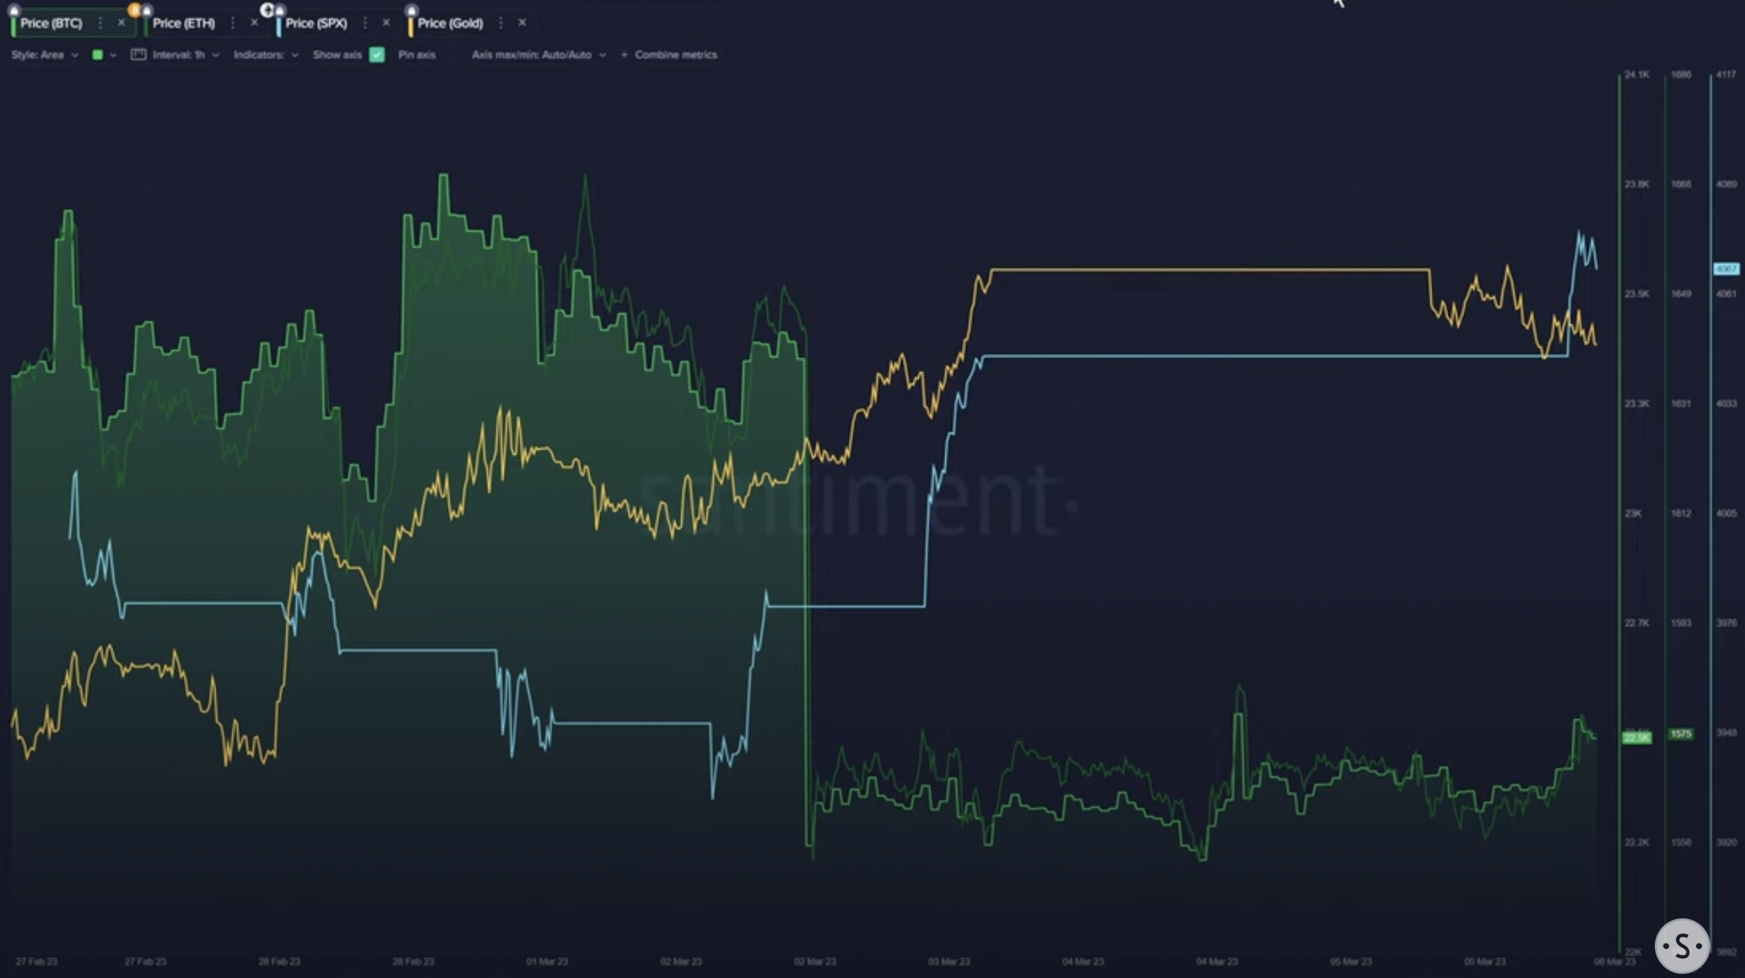This screenshot has height=978, width=1745.
Task: Click the interval ruler icon
Action: [x=138, y=54]
